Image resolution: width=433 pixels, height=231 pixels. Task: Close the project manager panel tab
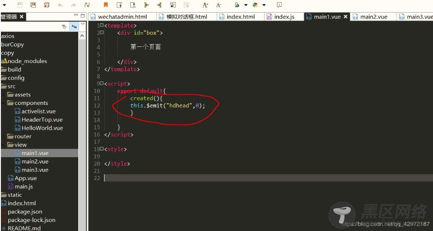tap(22, 17)
